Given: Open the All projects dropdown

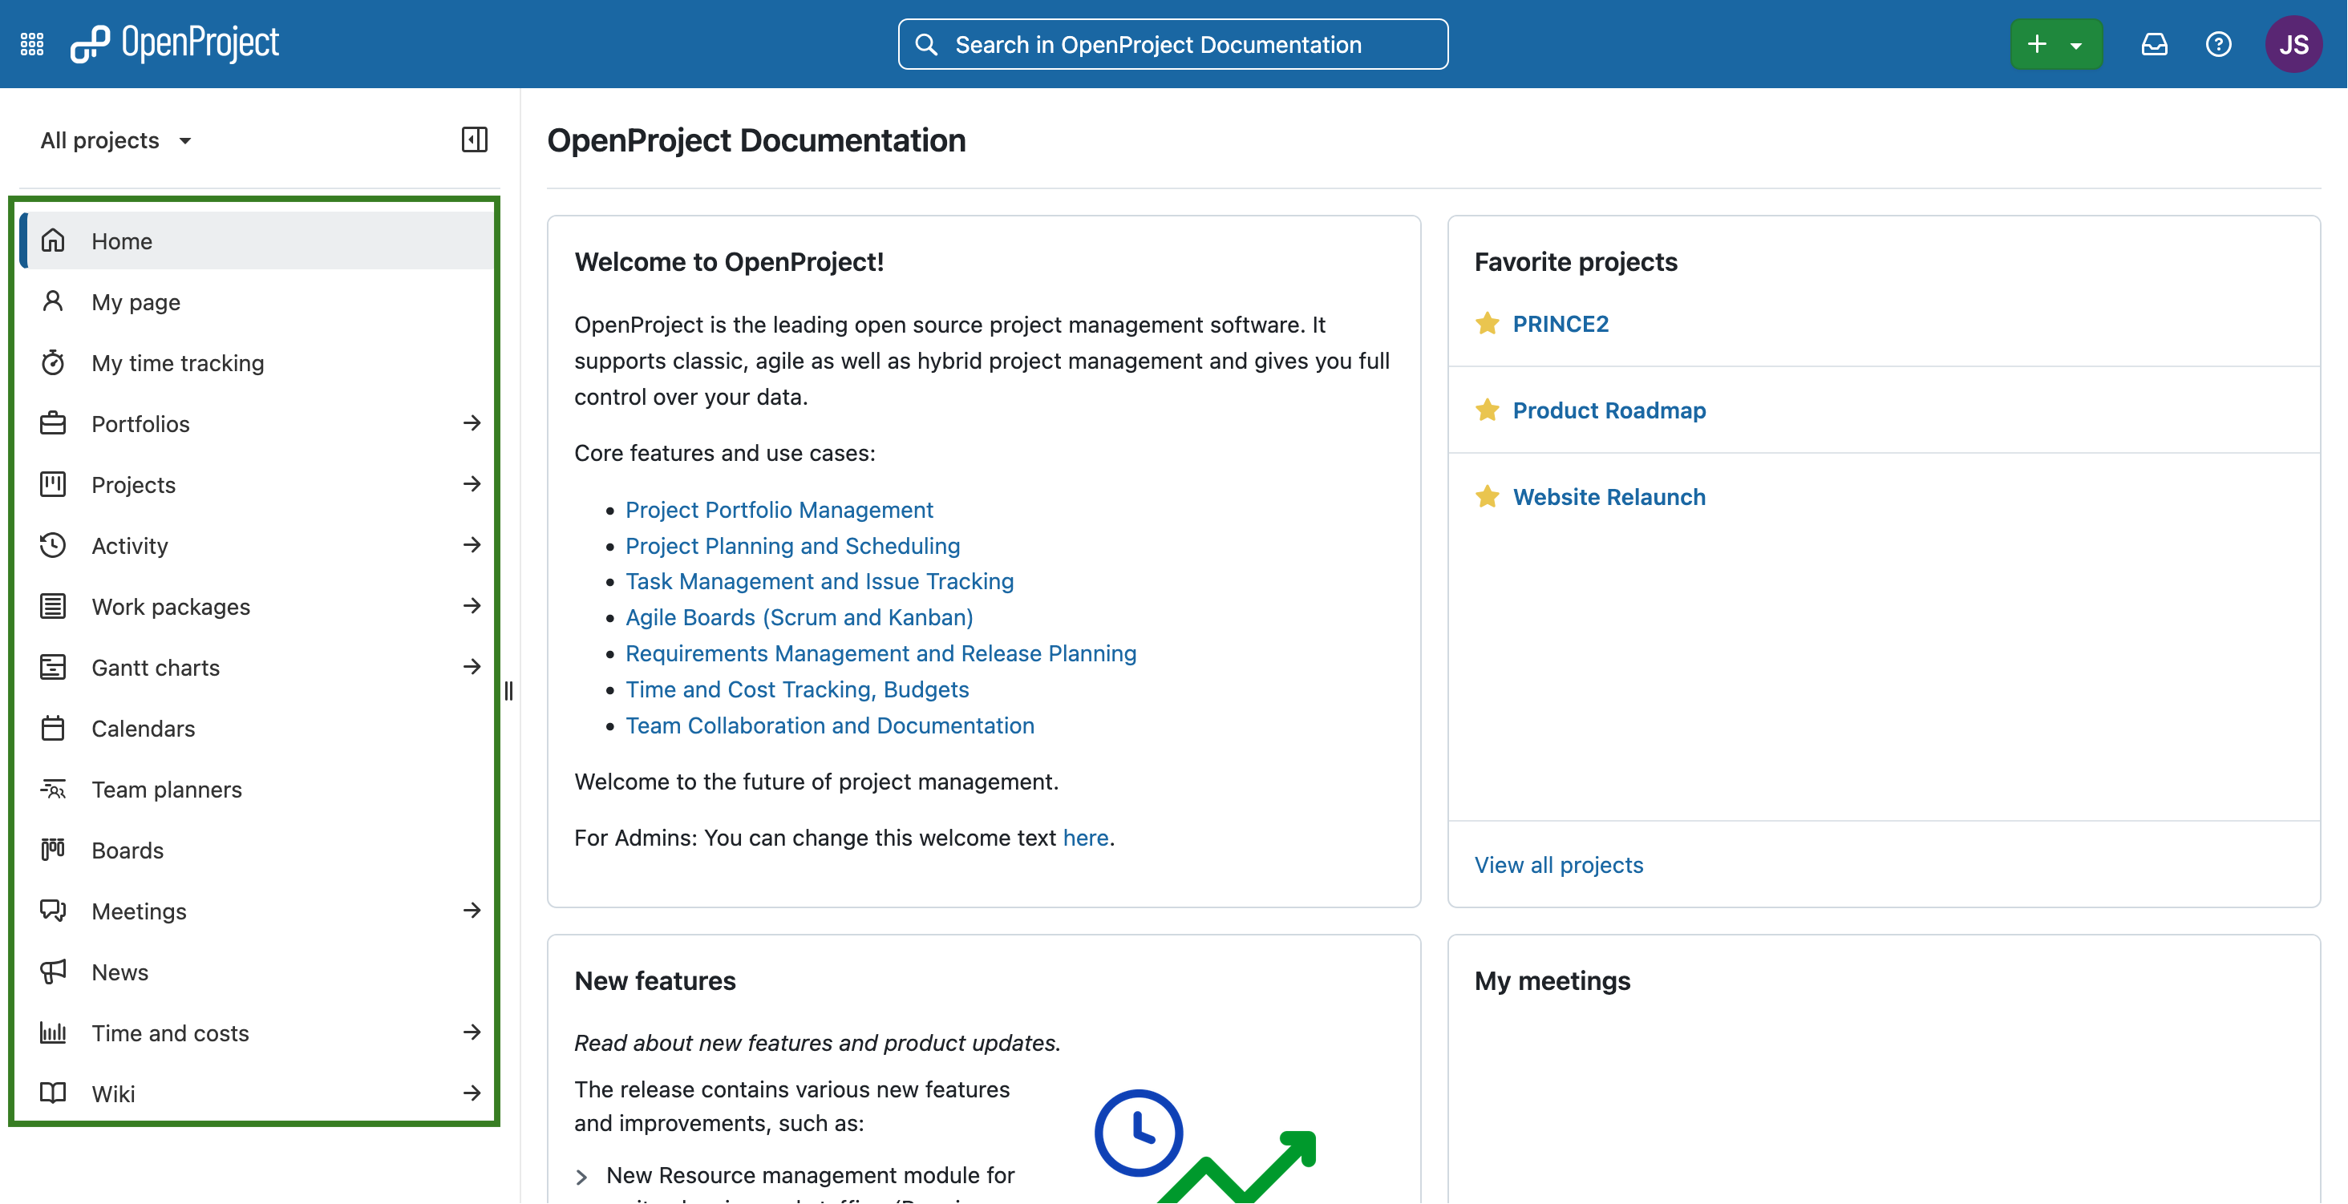Looking at the screenshot, I should click(x=115, y=140).
